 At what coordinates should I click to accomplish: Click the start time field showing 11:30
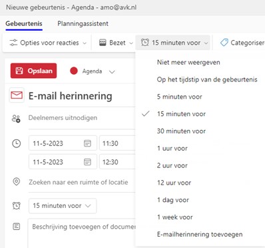[x=117, y=143]
